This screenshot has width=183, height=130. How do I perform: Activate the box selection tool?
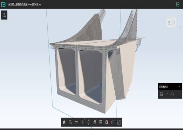pos(70,122)
